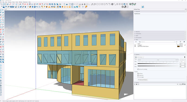Click the Add Tag plus icon

click(x=136, y=42)
